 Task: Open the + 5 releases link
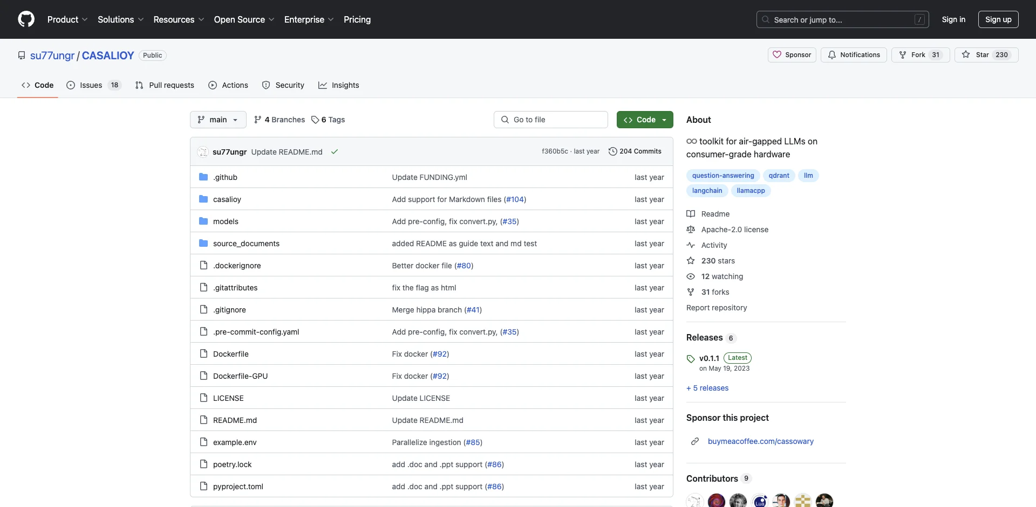[707, 388]
